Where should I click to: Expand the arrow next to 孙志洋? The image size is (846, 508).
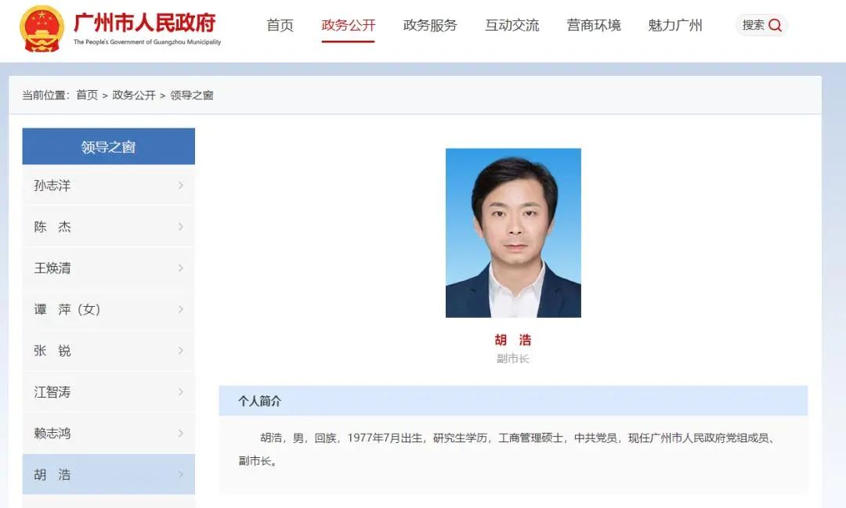(x=181, y=186)
